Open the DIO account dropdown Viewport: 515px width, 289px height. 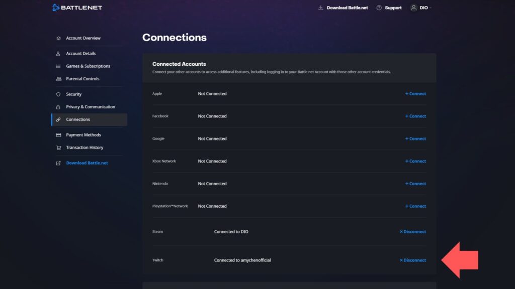click(x=421, y=8)
